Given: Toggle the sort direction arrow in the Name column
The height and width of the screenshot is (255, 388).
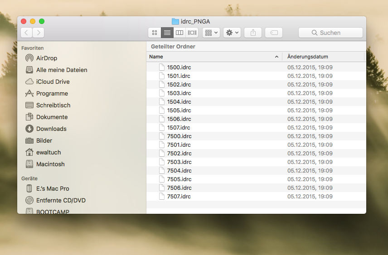Looking at the screenshot, I should (x=276, y=57).
